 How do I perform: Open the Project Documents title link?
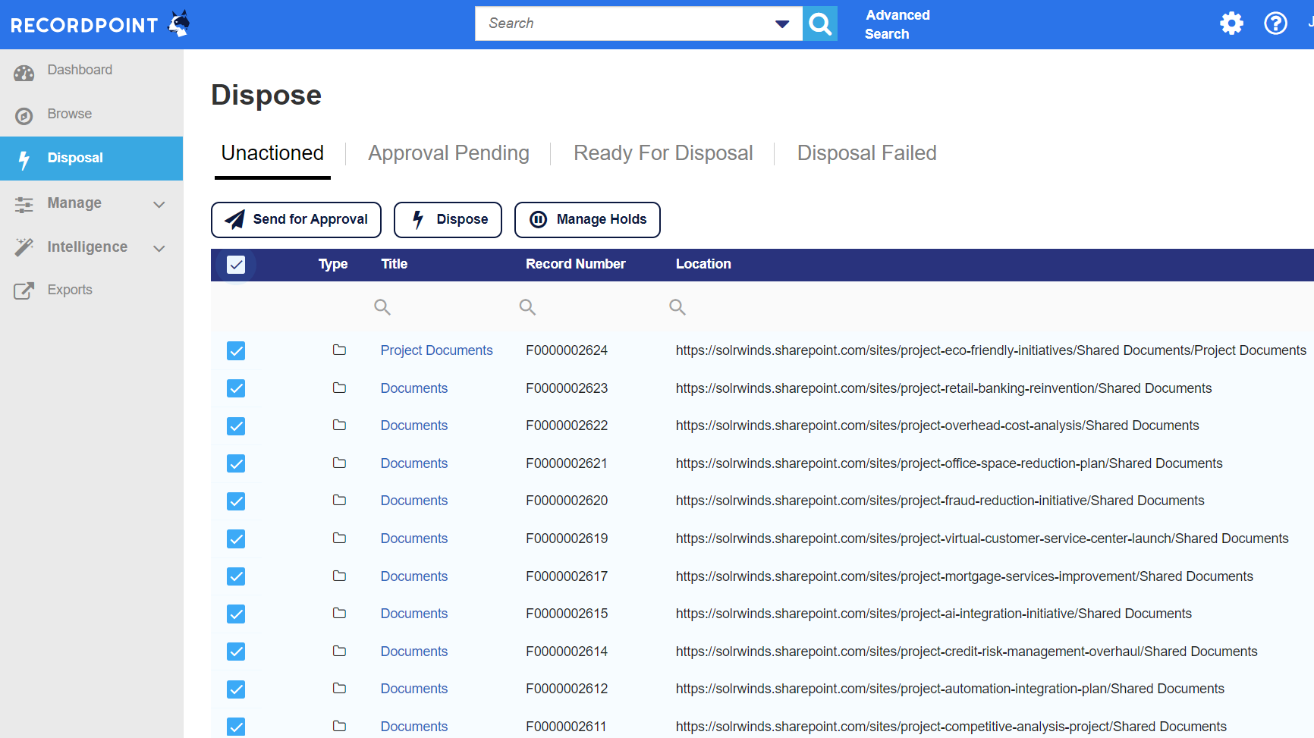(437, 350)
